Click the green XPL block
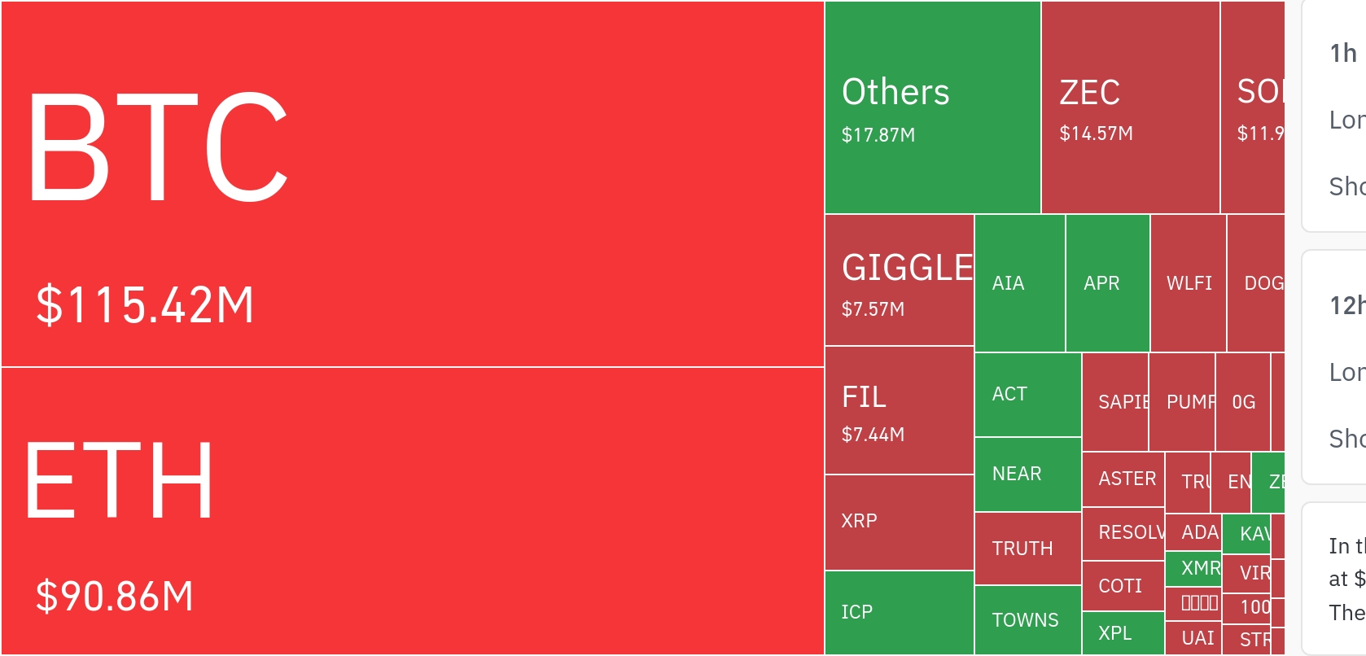The width and height of the screenshot is (1366, 656). pos(1123,633)
